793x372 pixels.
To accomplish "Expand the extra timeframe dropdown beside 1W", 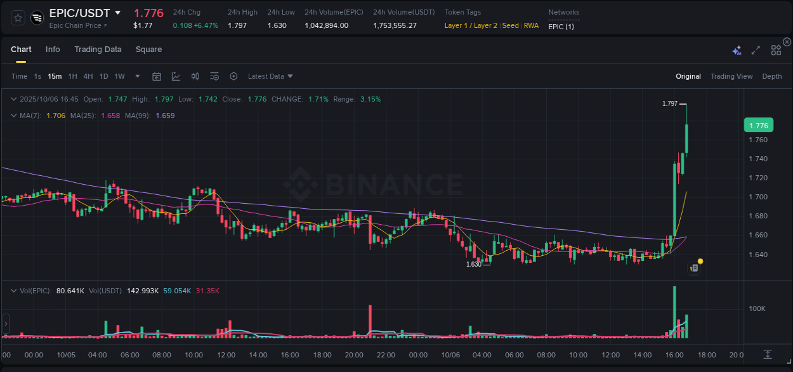I will [137, 76].
